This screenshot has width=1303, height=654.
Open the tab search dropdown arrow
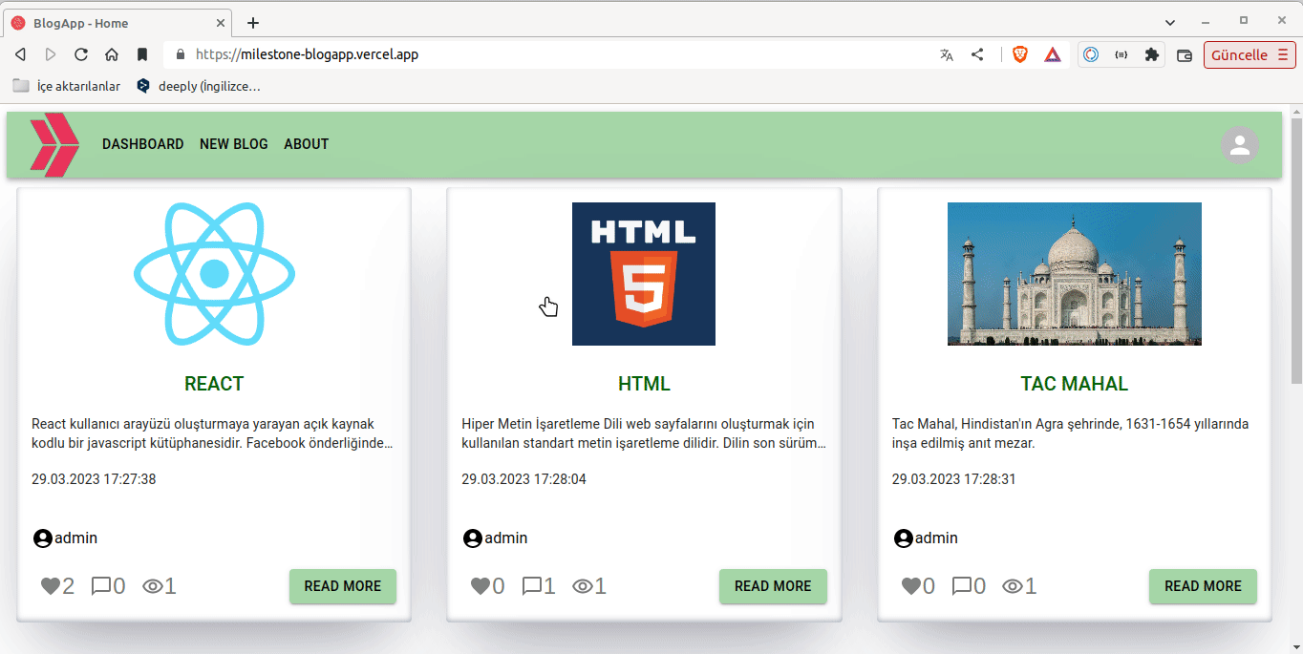[1170, 22]
